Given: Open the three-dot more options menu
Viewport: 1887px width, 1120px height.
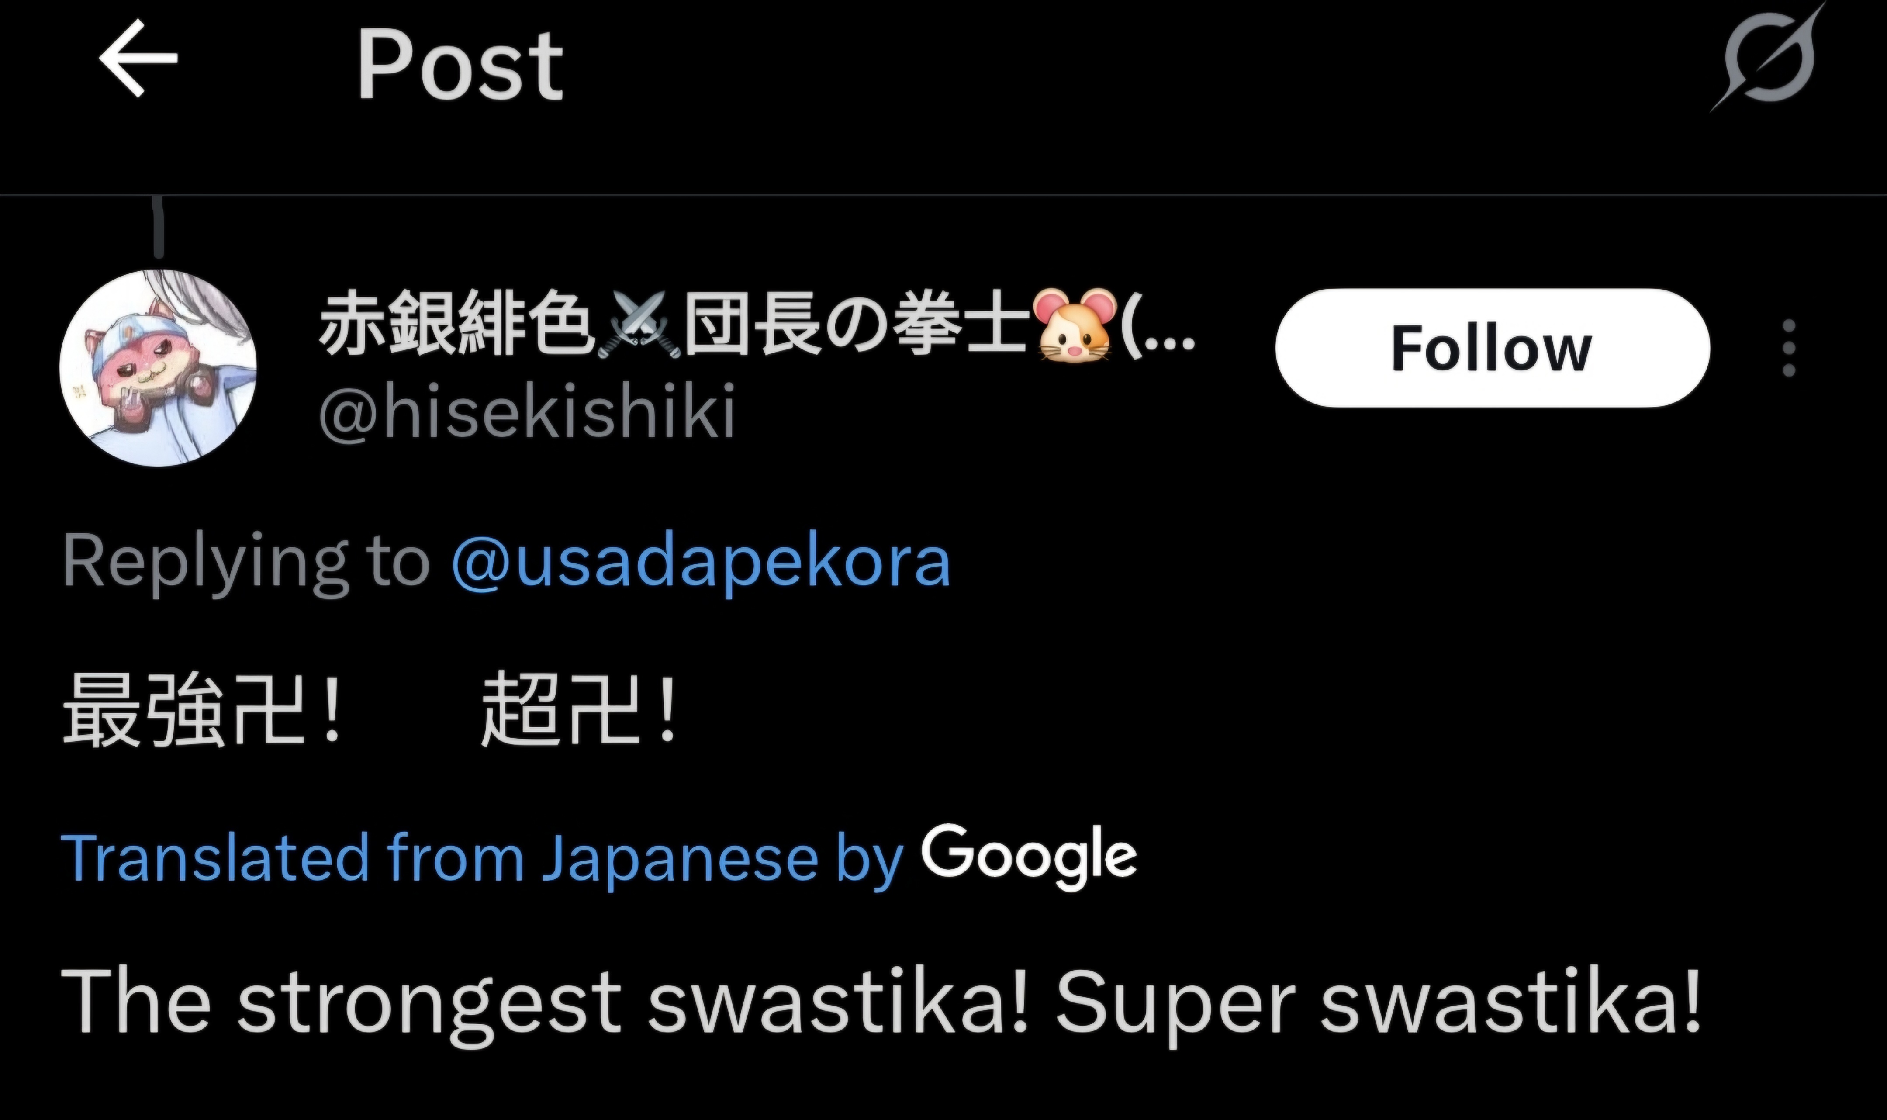Looking at the screenshot, I should (1788, 348).
